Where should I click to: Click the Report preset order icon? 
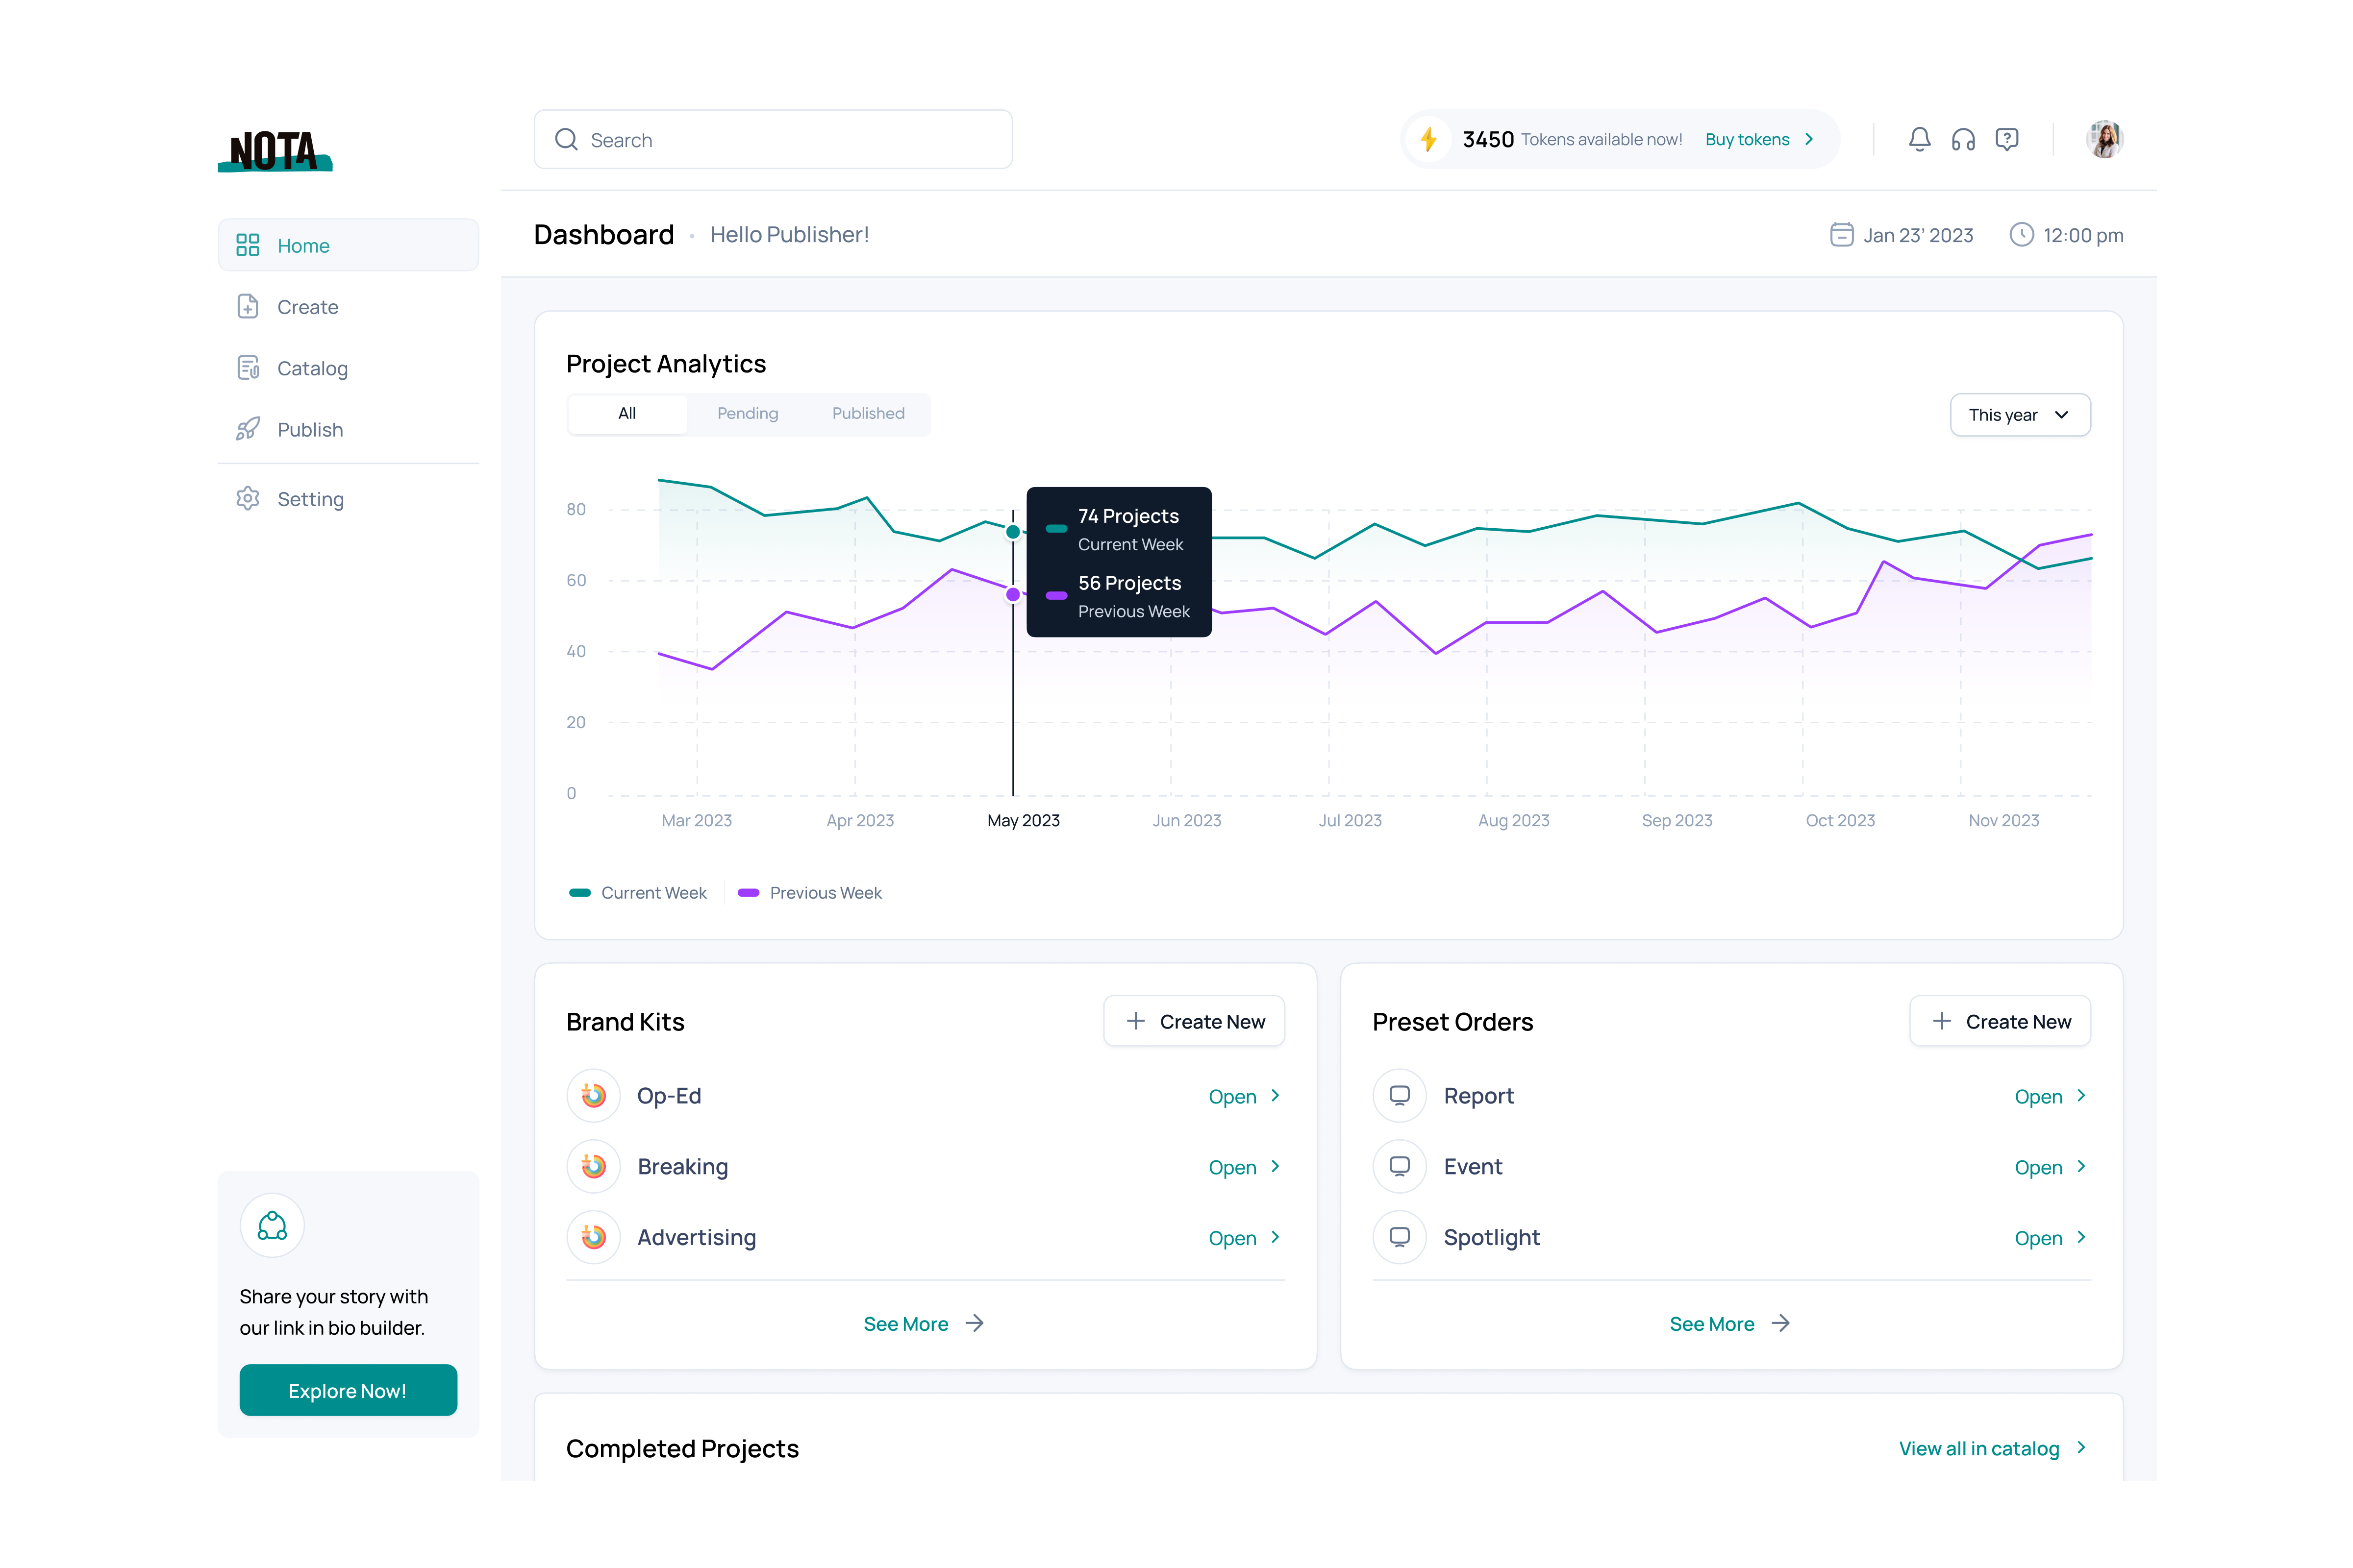click(1400, 1096)
